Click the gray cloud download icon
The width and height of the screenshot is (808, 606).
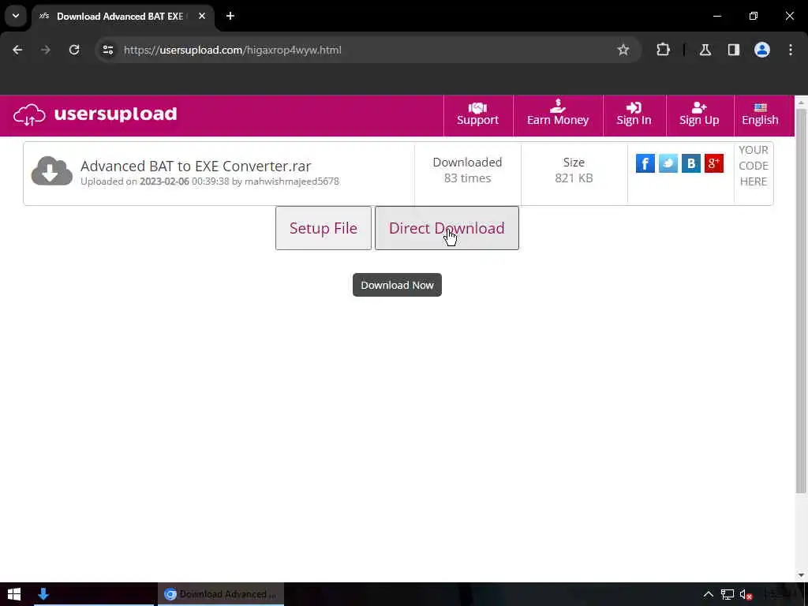(x=51, y=171)
